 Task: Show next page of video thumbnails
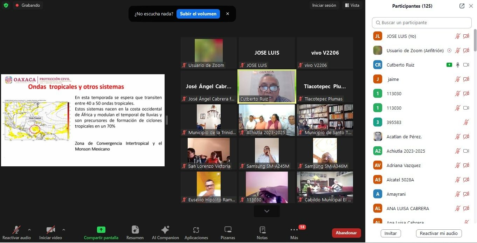(267, 211)
